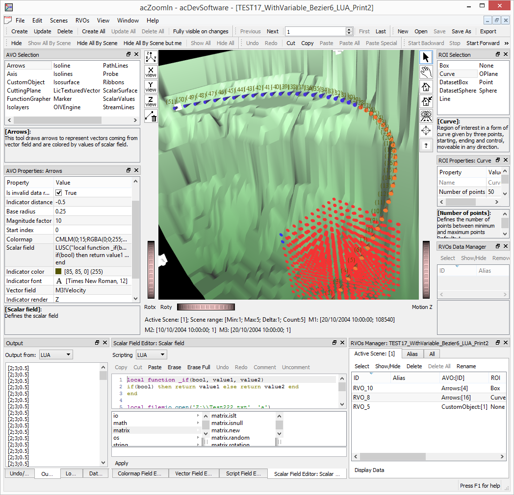
Task: Click the Hide All By Scene button
Action: [x=97, y=43]
